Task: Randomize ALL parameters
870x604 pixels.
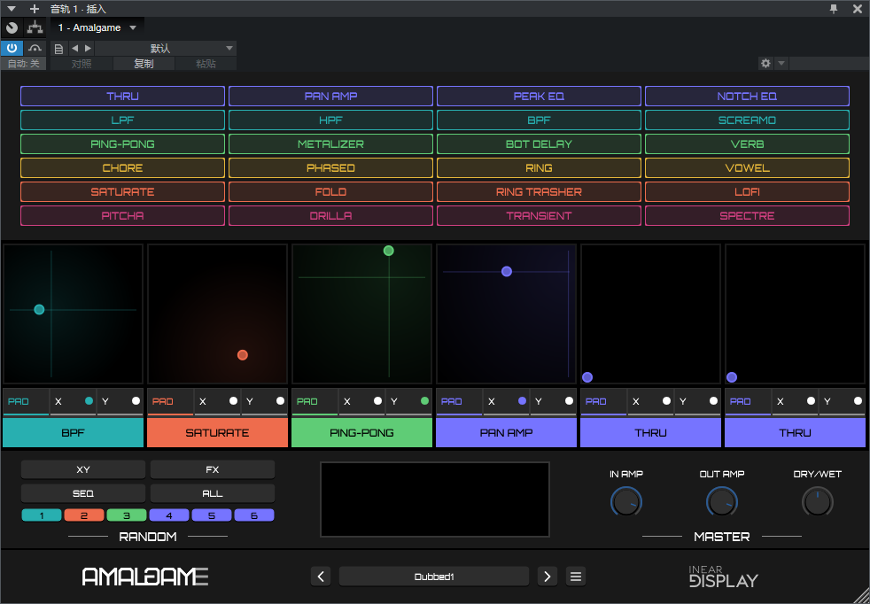Action: click(x=213, y=493)
